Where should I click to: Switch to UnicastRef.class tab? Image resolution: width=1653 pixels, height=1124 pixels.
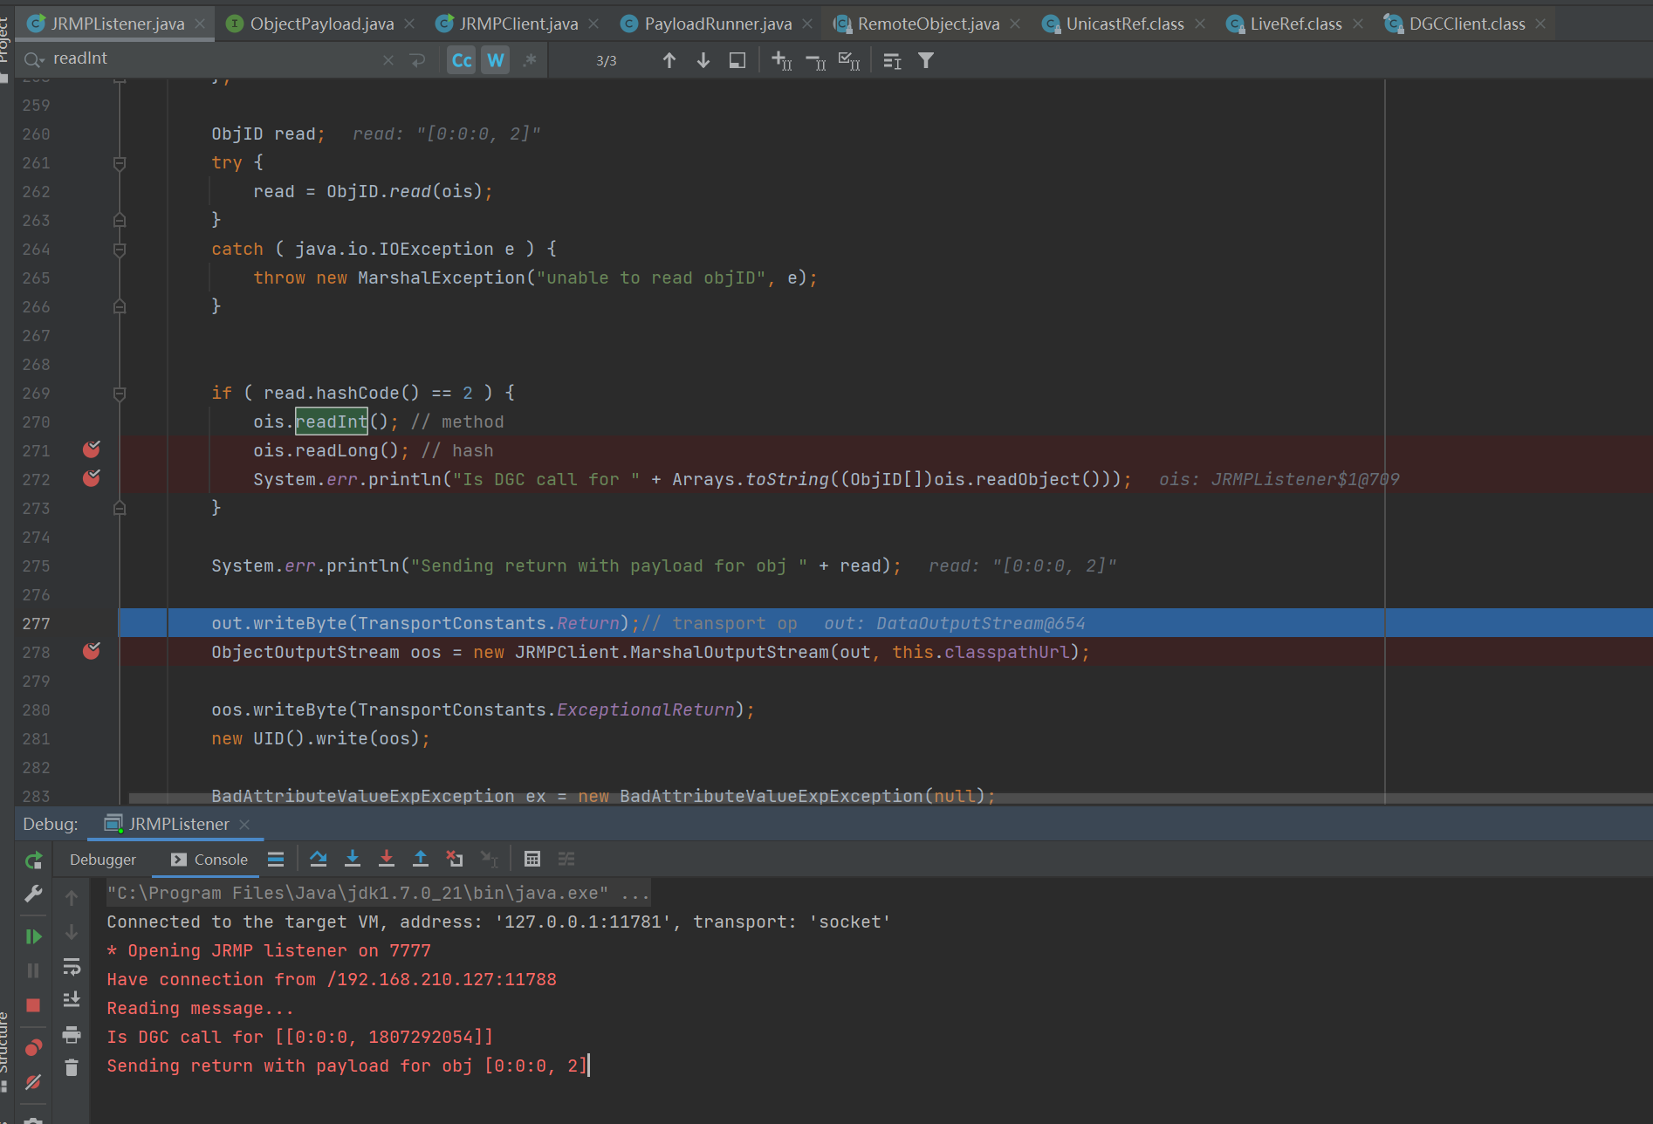click(1125, 24)
